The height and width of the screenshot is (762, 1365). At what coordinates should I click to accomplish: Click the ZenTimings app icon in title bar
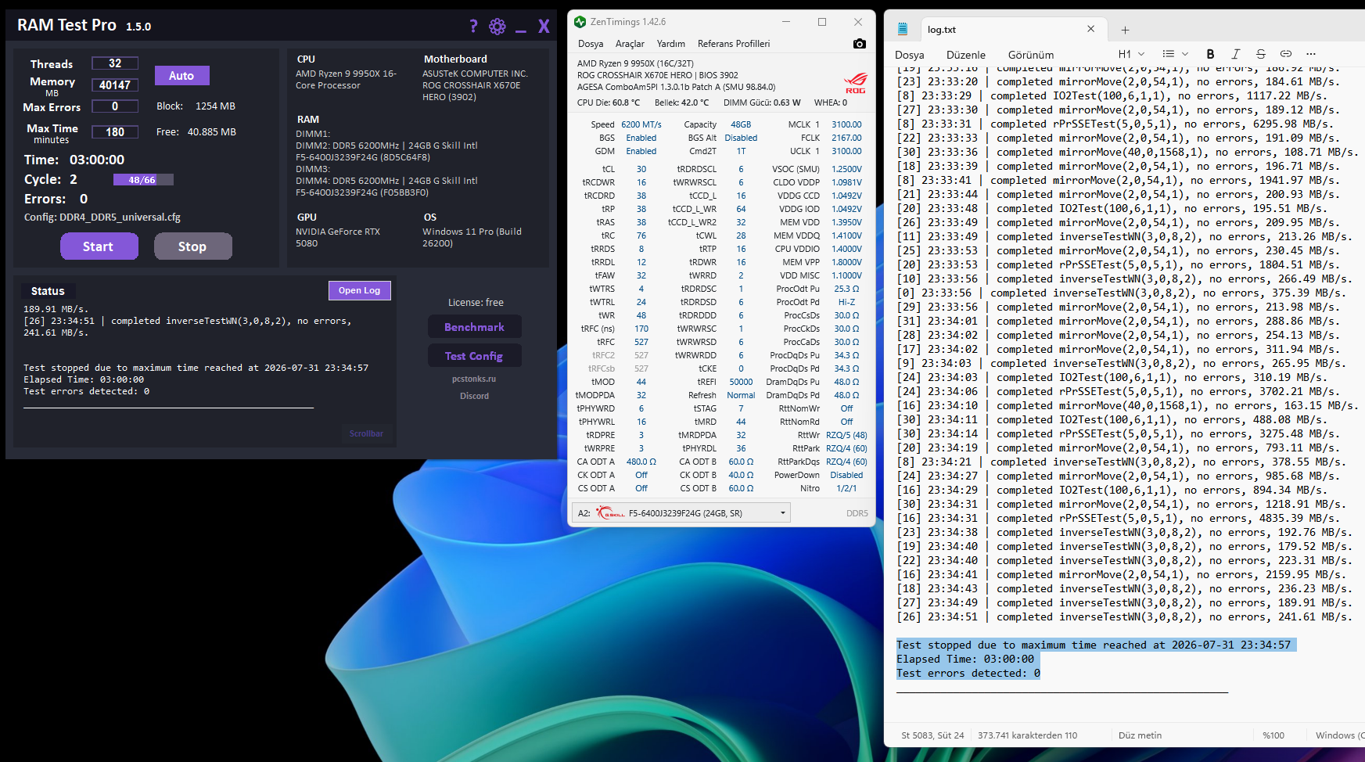coord(580,22)
